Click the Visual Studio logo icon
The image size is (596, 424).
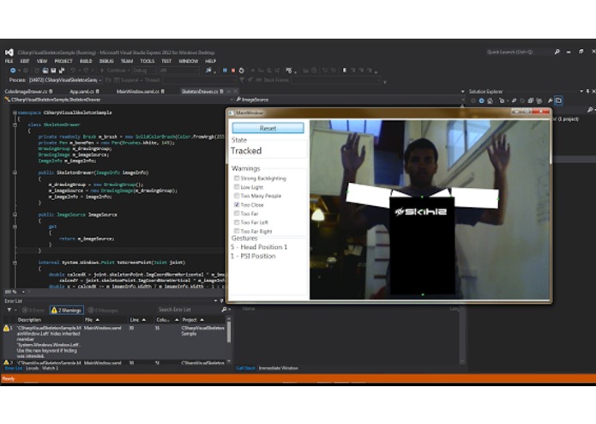9,52
